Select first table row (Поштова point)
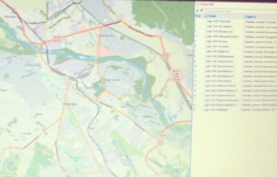 coord(236,21)
